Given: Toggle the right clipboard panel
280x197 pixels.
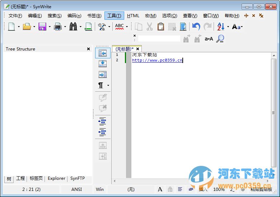Looking at the screenshot, I should pyautogui.click(x=103, y=75).
